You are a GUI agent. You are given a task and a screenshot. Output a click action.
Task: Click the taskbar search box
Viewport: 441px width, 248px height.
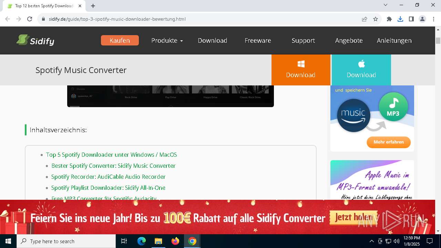pos(66,241)
